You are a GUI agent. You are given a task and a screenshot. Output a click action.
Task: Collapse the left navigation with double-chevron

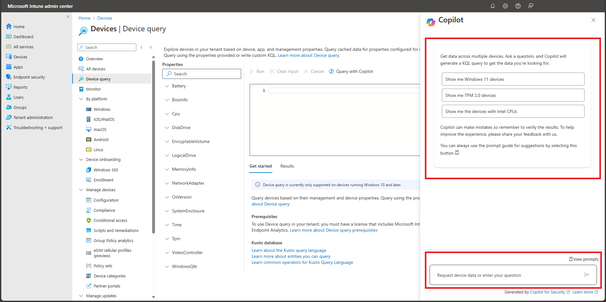pyautogui.click(x=68, y=17)
